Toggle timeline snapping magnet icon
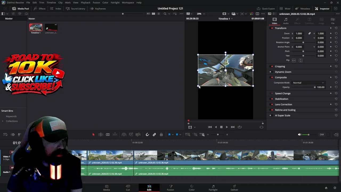Screen dimensions: 341x192 click(x=147, y=135)
